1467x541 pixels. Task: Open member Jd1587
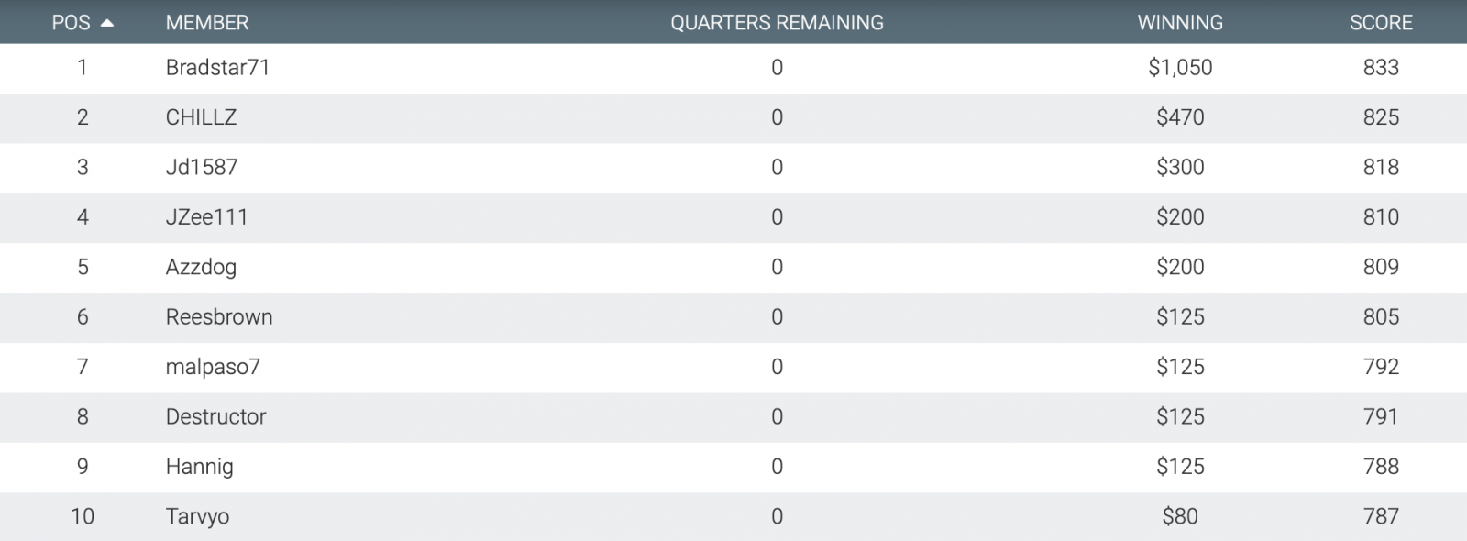(202, 167)
